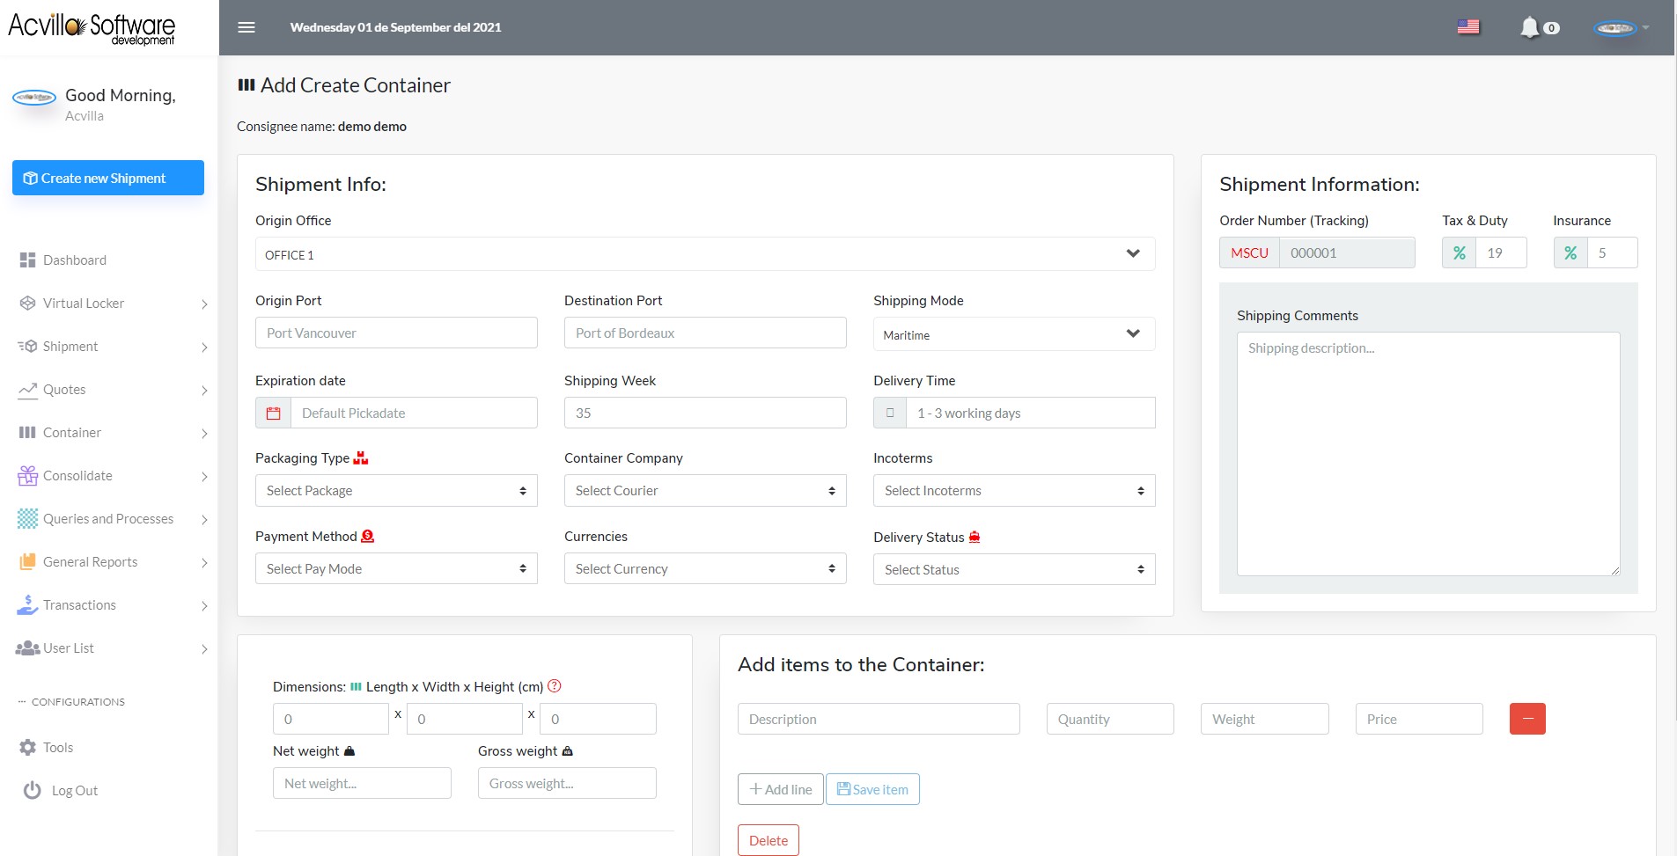This screenshot has width=1677, height=856.
Task: Click the Tools gear icon in sidebar
Action: (x=28, y=747)
